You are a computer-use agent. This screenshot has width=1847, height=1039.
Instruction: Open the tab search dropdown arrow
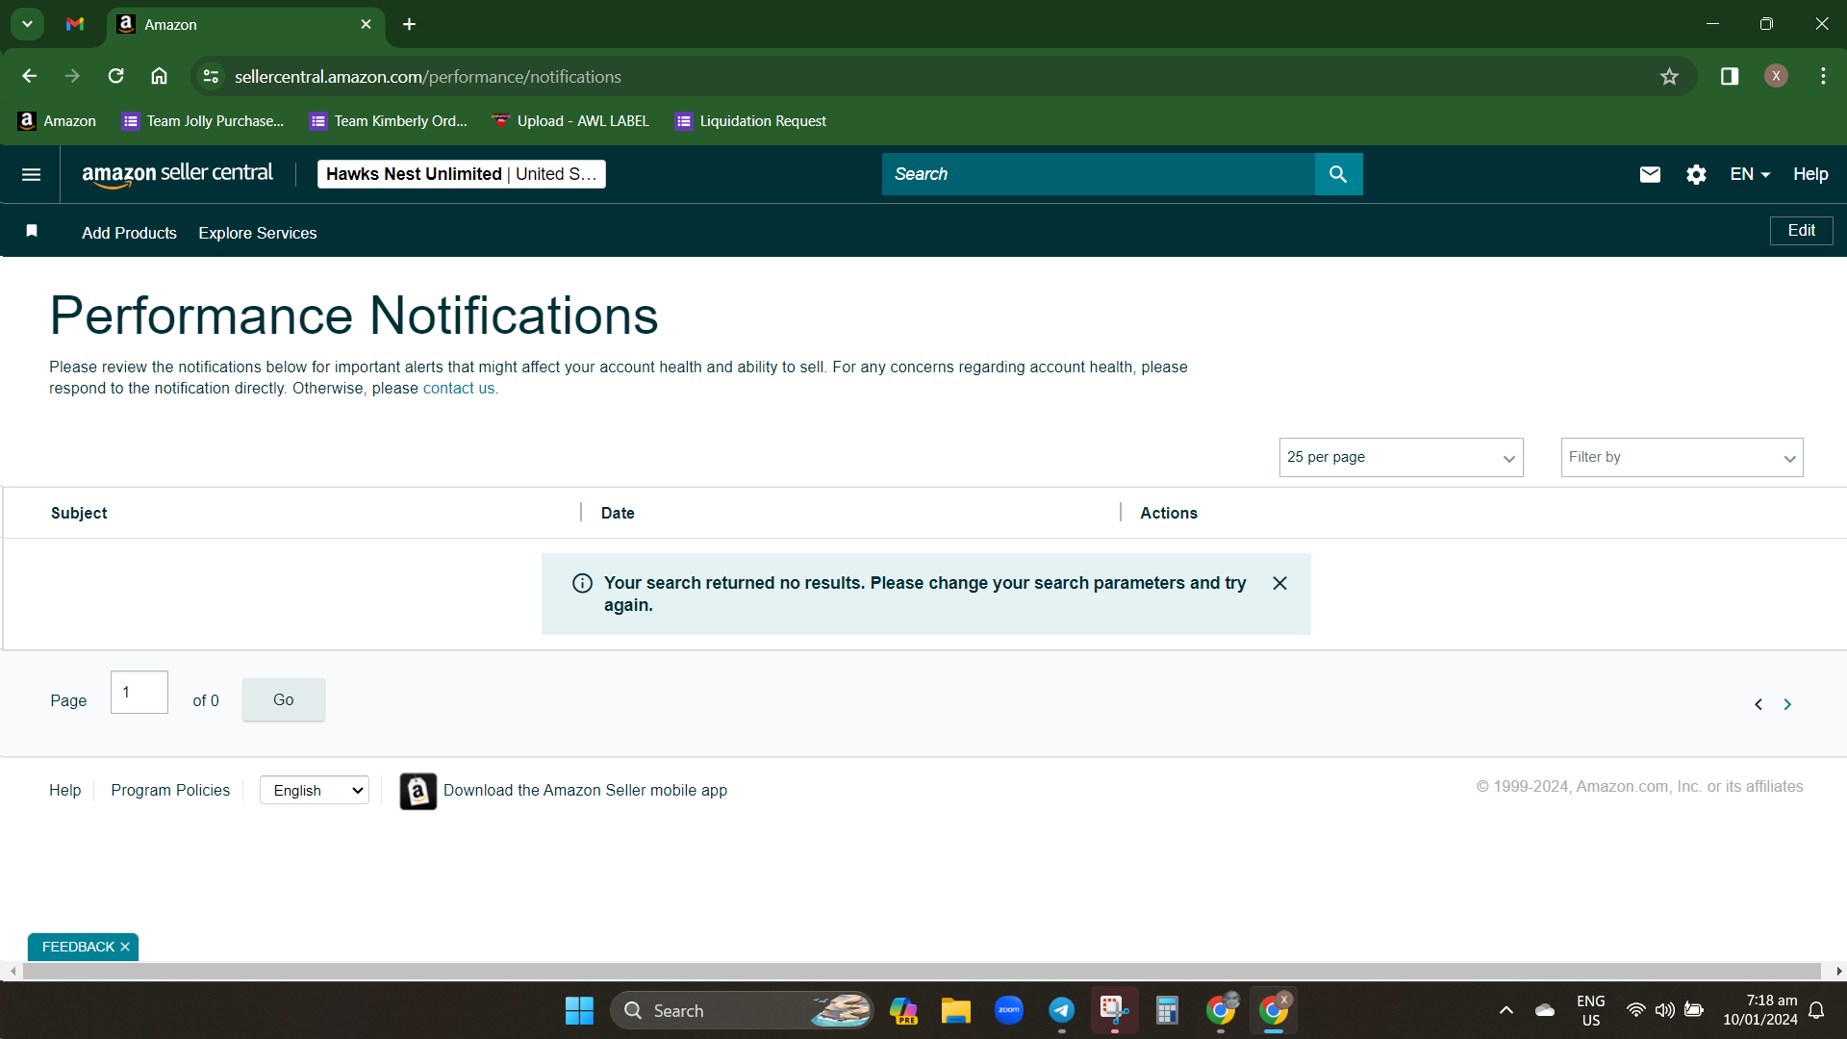point(27,24)
